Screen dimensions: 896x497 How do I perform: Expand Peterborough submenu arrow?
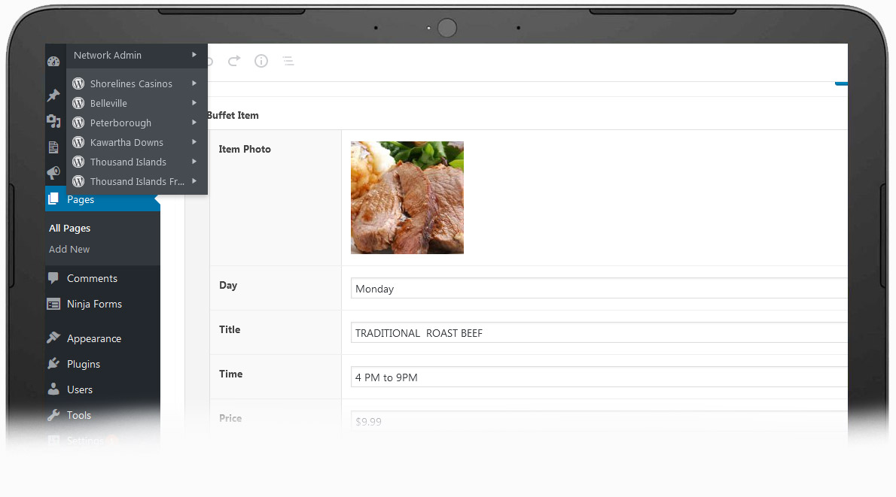194,122
